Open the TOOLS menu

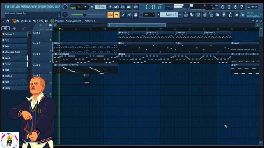50,7
